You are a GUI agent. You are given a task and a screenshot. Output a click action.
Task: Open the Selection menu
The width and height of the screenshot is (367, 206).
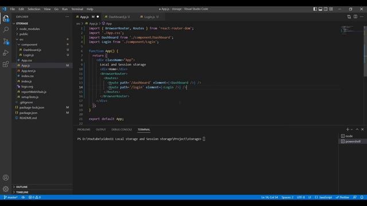[x=34, y=9]
